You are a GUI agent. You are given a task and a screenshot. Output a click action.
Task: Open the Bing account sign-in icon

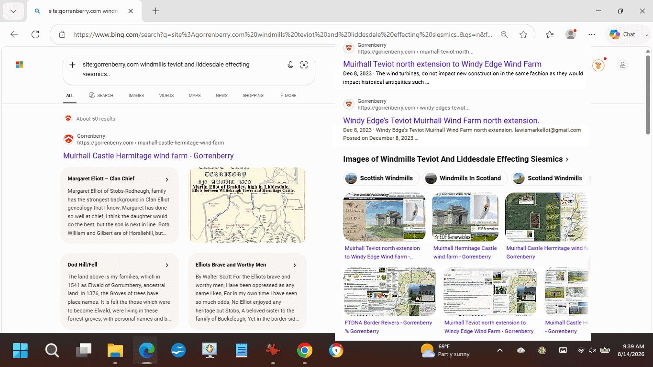pos(622,65)
